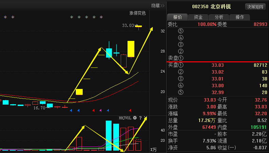This screenshot has width=269, height=153.
Task: Close the HHJVOL indicator panel
Action: pyautogui.click(x=146, y=118)
